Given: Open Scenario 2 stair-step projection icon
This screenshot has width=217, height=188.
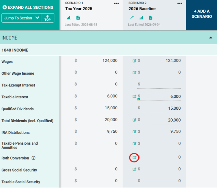Looking at the screenshot, I should coord(132,18).
